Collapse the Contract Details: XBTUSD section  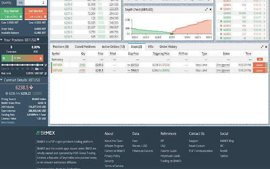pos(1,80)
